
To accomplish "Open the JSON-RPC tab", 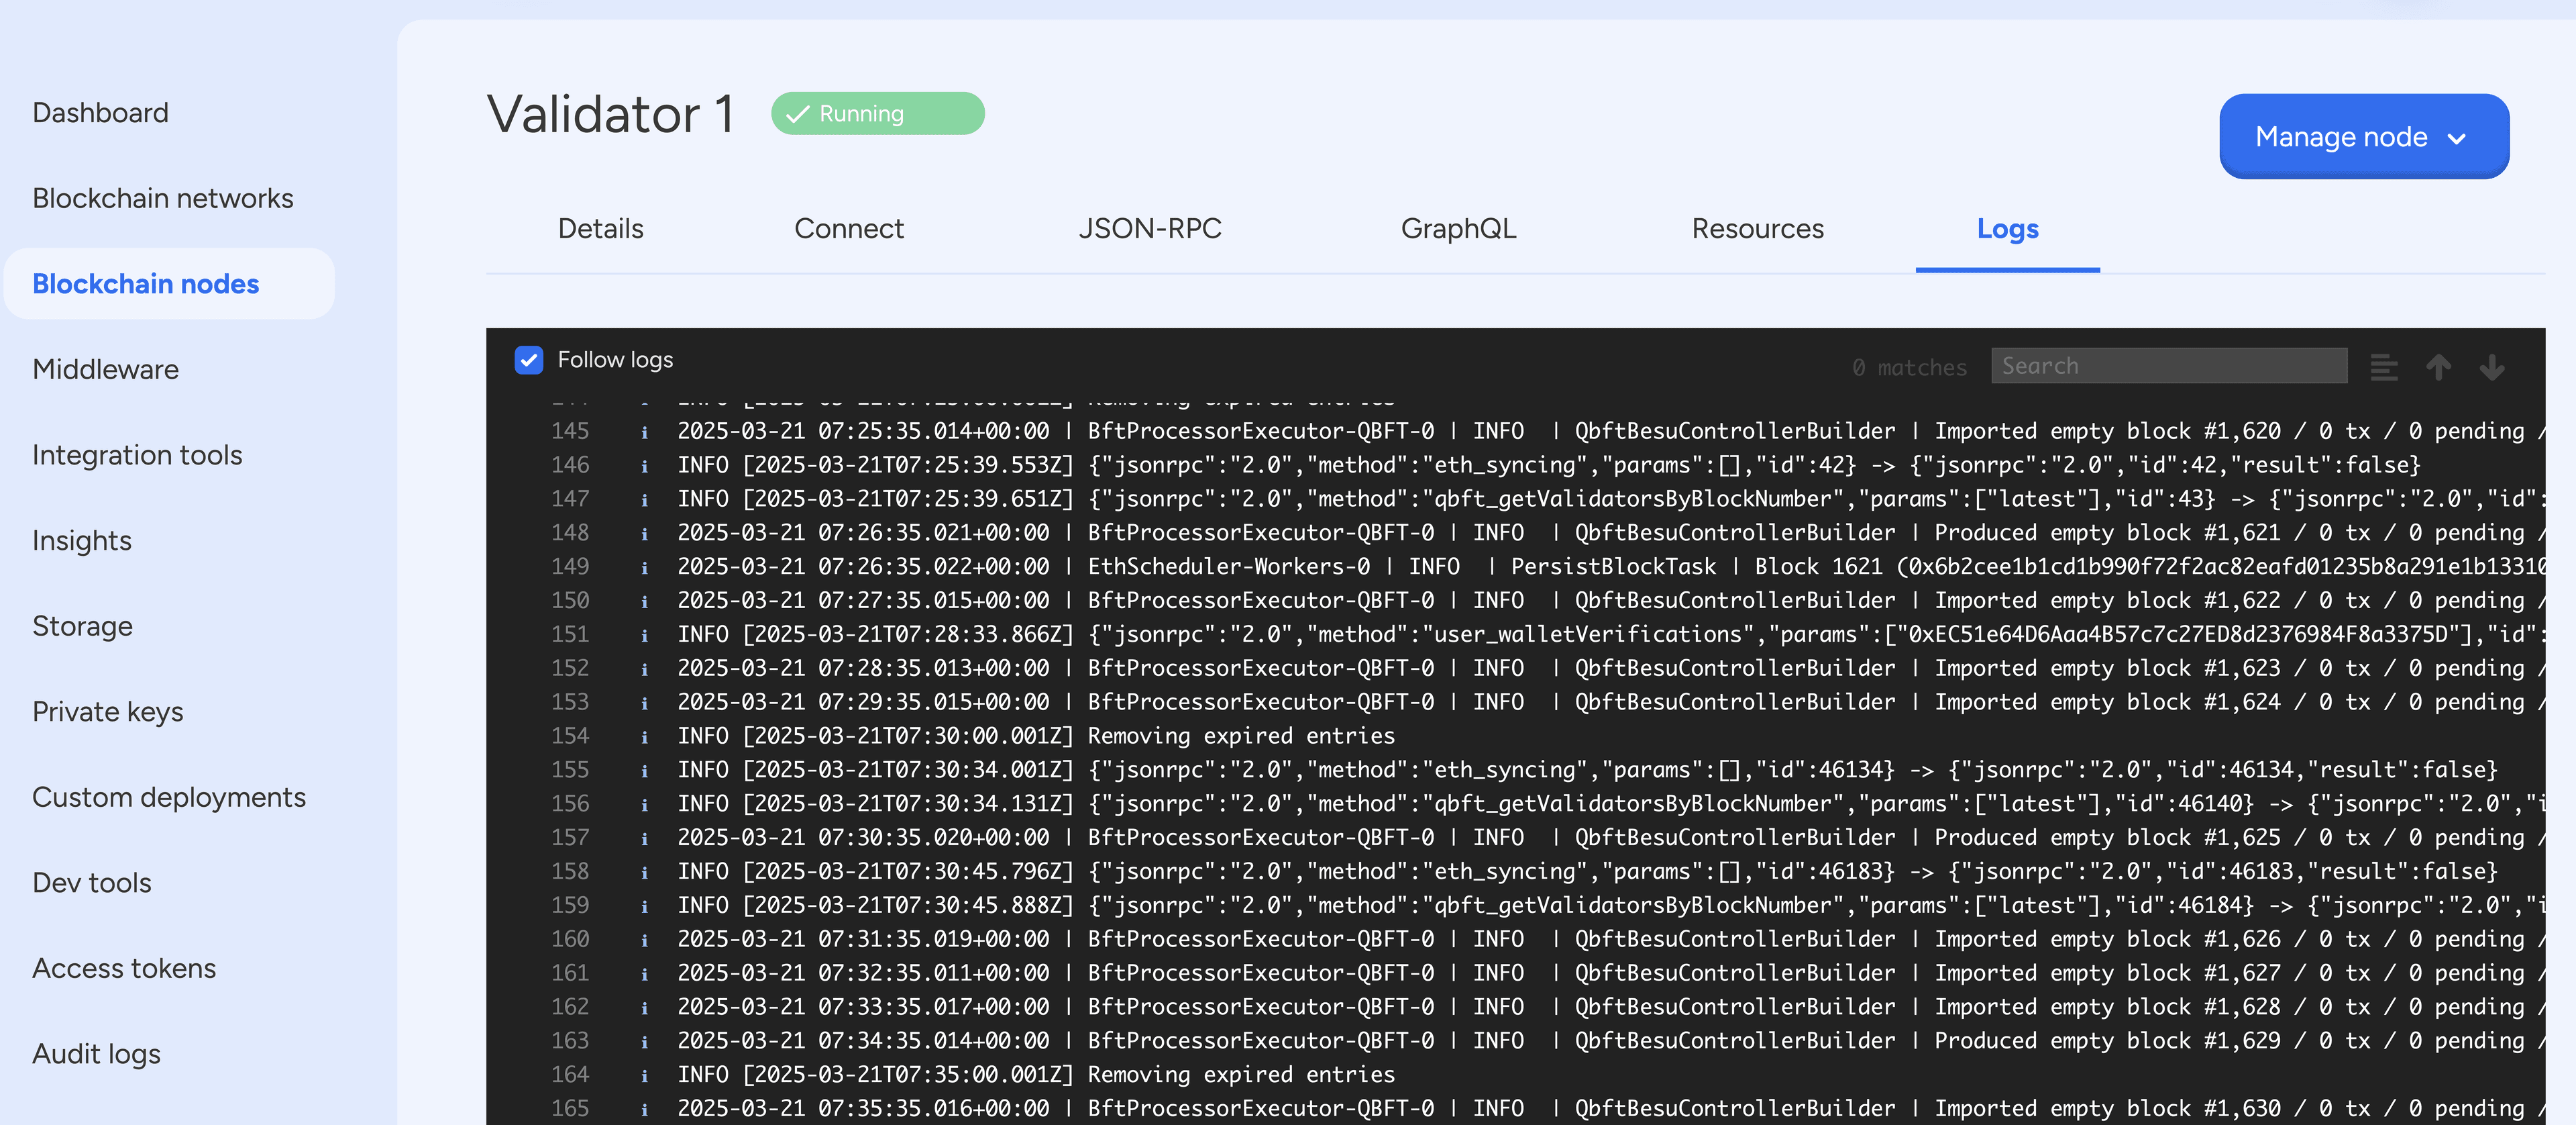I will click(x=1150, y=229).
